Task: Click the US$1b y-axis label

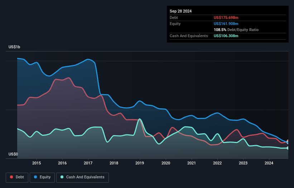Action: coord(14,47)
